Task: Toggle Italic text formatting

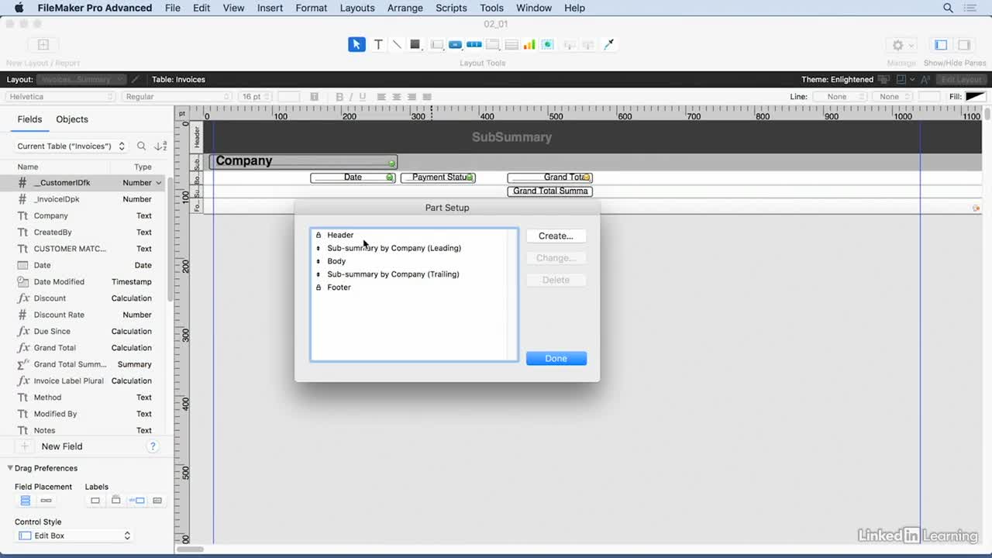Action: 350,97
